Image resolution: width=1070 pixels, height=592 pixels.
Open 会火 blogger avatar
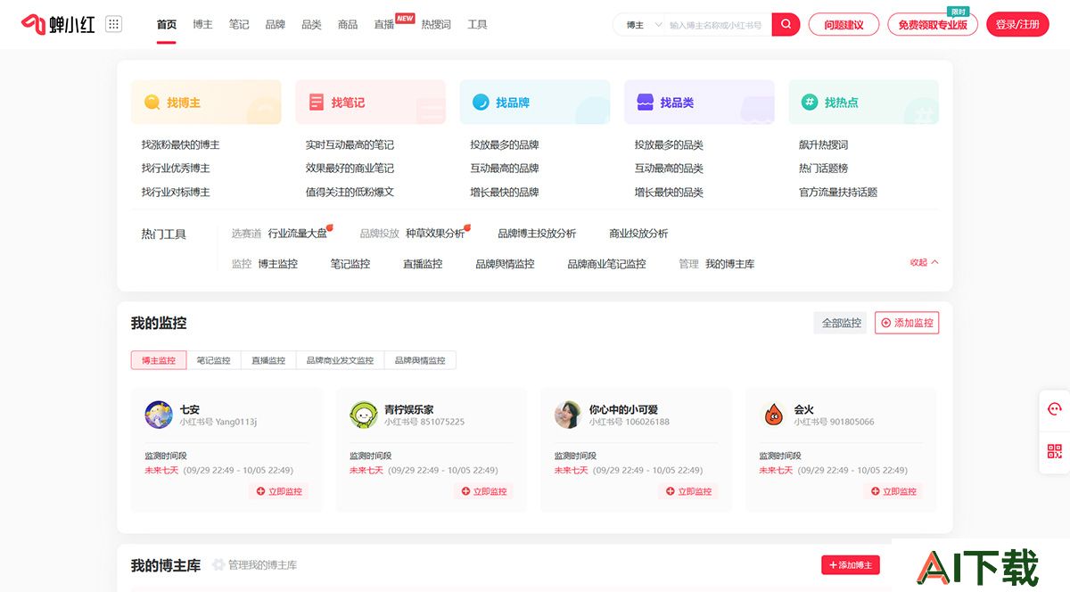tap(773, 415)
